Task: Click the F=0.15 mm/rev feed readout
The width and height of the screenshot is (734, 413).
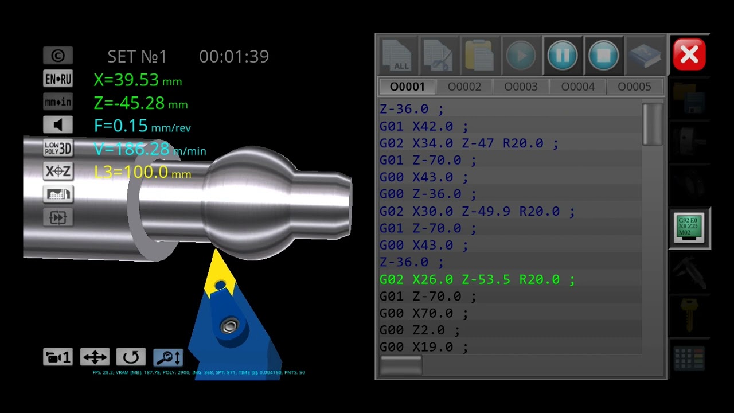Action: (142, 126)
